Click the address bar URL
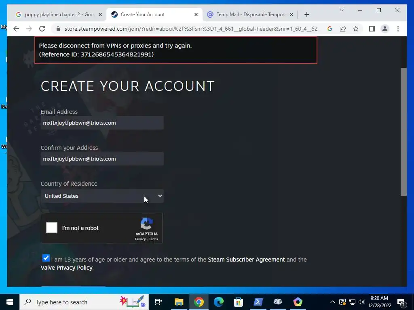Image resolution: width=414 pixels, height=310 pixels. tap(191, 29)
